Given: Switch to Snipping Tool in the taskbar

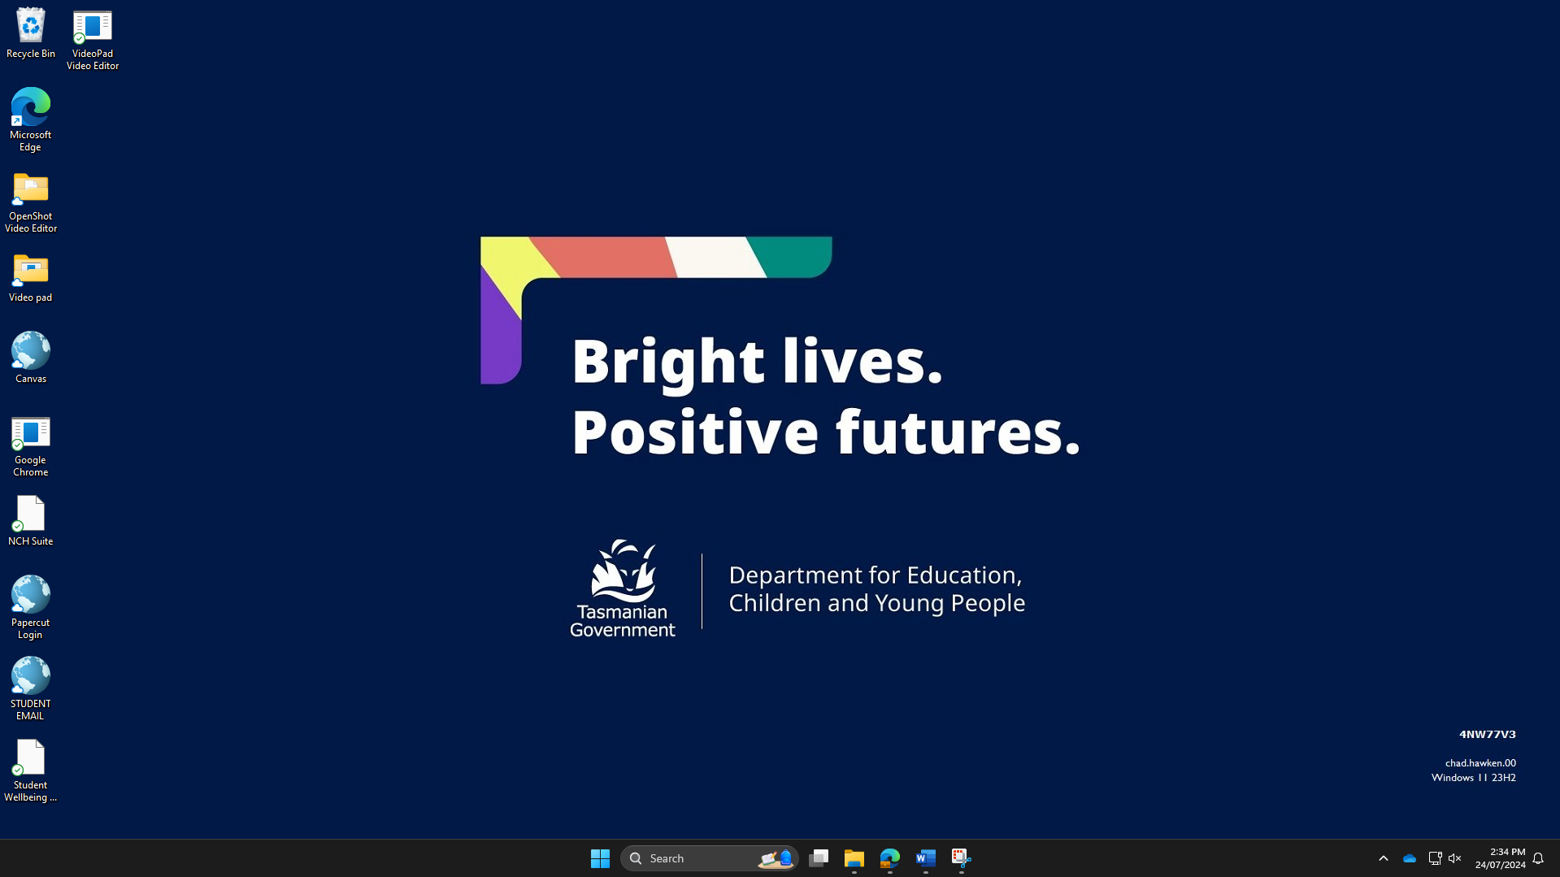Looking at the screenshot, I should tap(962, 858).
